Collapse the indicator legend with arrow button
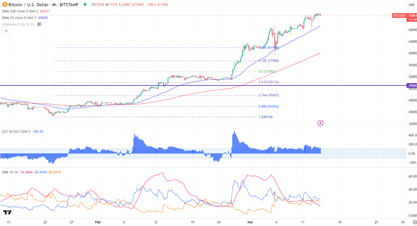 pyautogui.click(x=6, y=31)
